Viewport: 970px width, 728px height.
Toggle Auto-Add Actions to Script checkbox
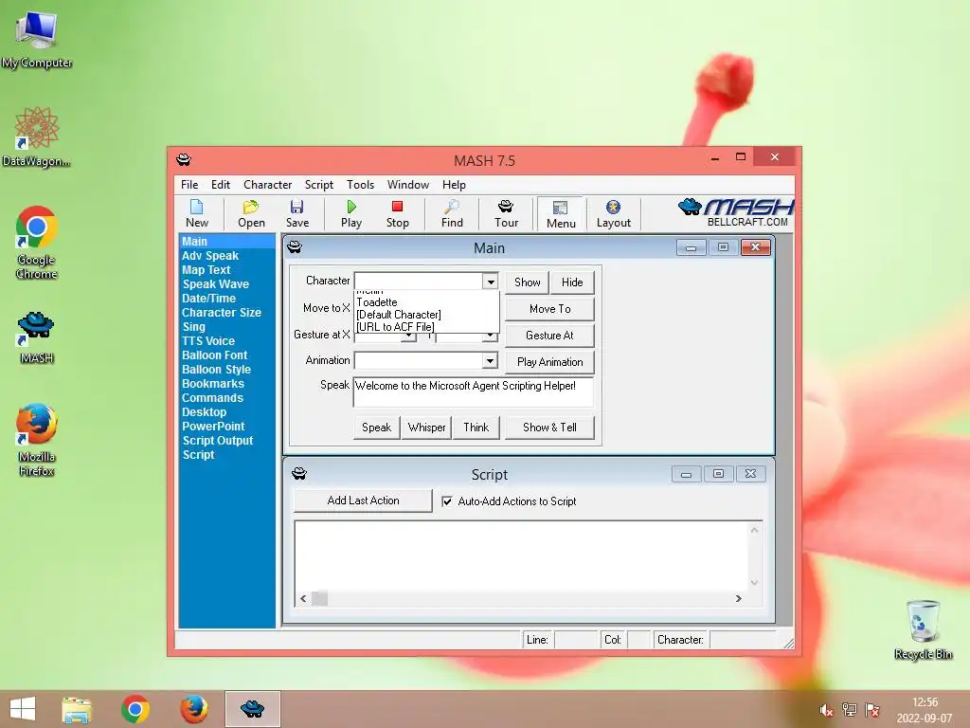(447, 501)
